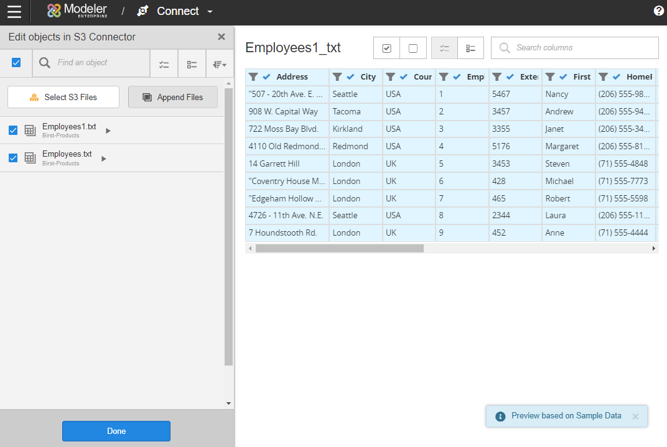
Task: Uncheck the Employees1.txt checkbox
Action: click(x=13, y=130)
